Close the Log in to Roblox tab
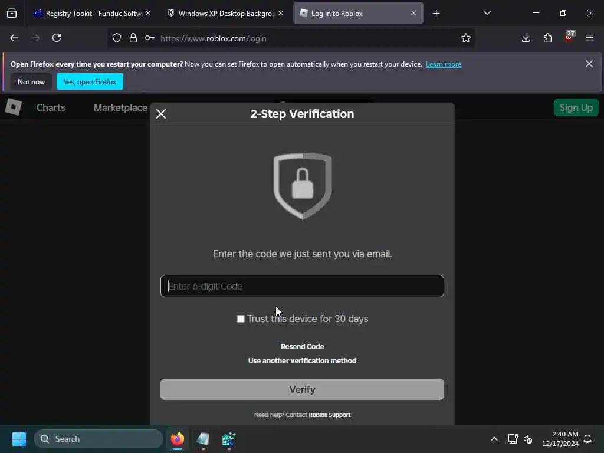This screenshot has width=604, height=453. click(x=413, y=14)
